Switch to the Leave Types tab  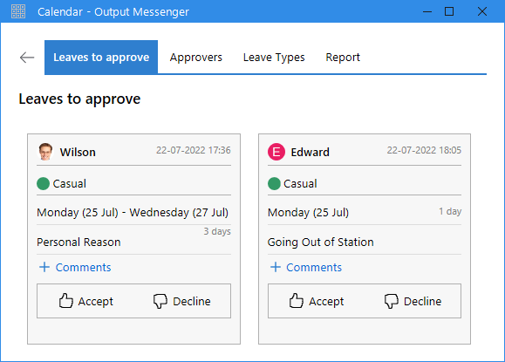pos(274,58)
